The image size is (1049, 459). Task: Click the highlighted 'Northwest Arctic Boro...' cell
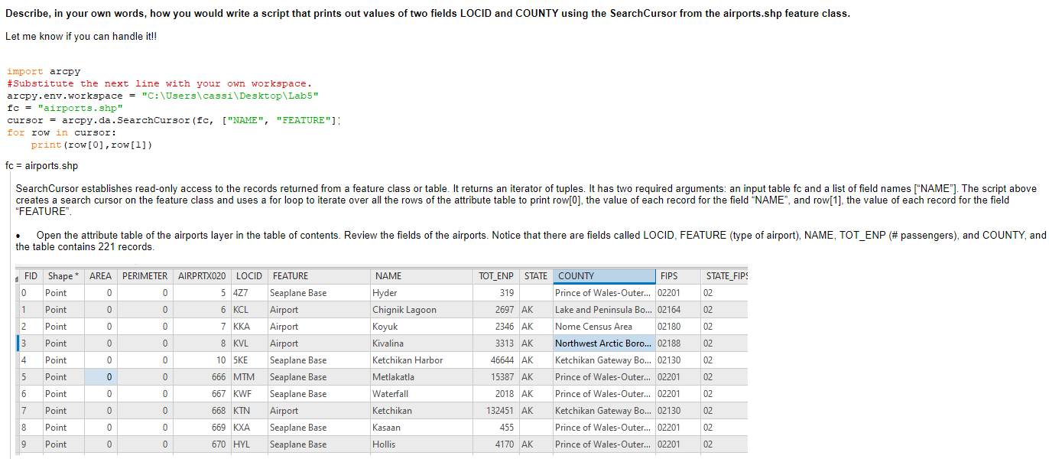coord(604,343)
